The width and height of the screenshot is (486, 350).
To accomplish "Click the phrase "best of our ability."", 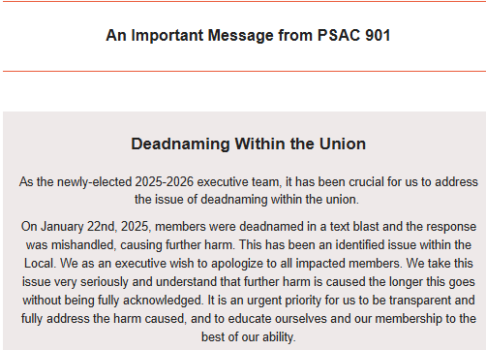I will pos(249,337).
